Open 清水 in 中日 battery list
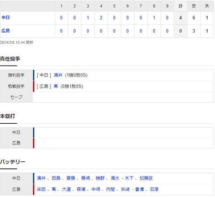 (115, 178)
